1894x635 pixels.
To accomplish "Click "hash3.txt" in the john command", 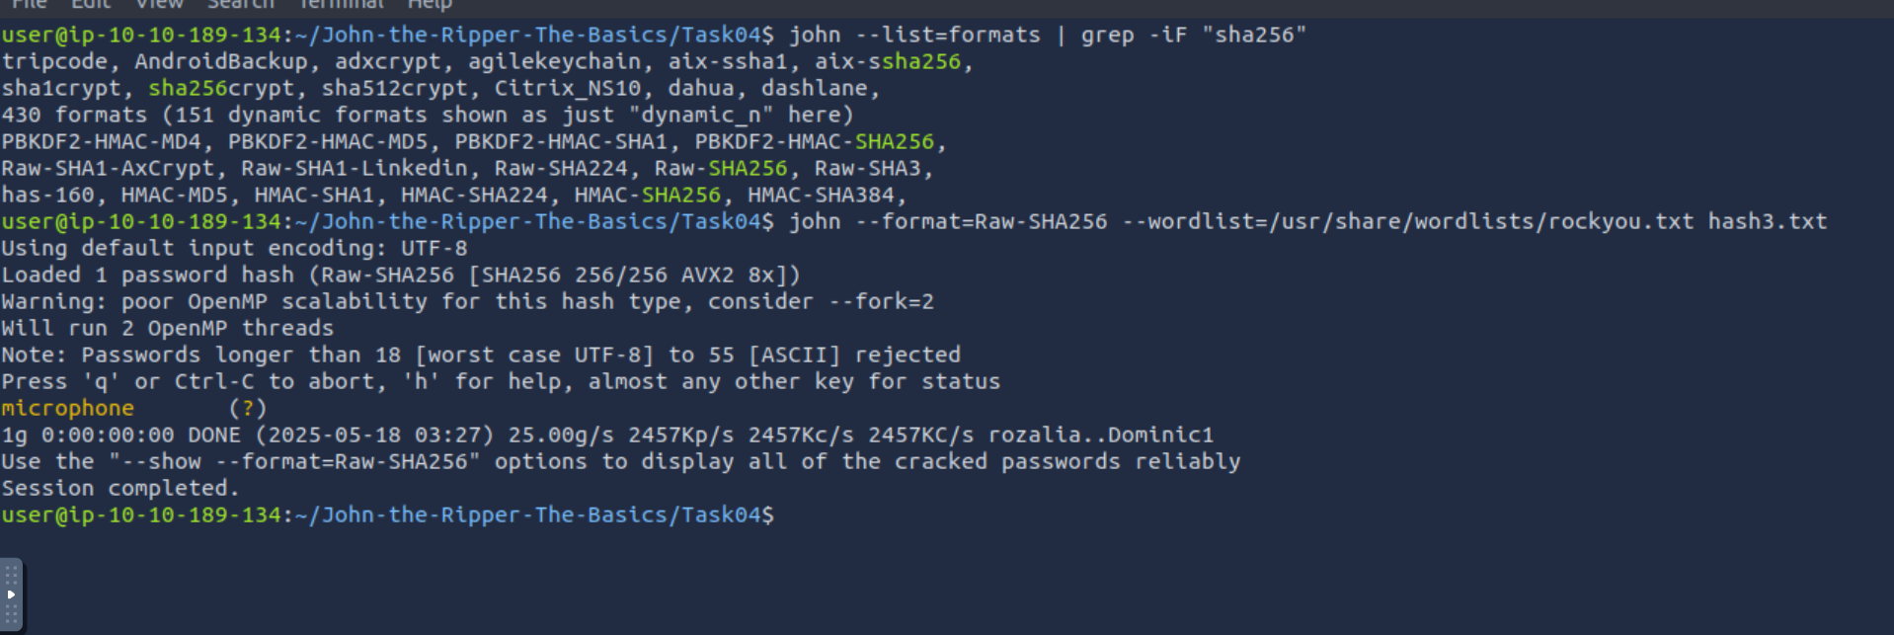I will pyautogui.click(x=1767, y=221).
